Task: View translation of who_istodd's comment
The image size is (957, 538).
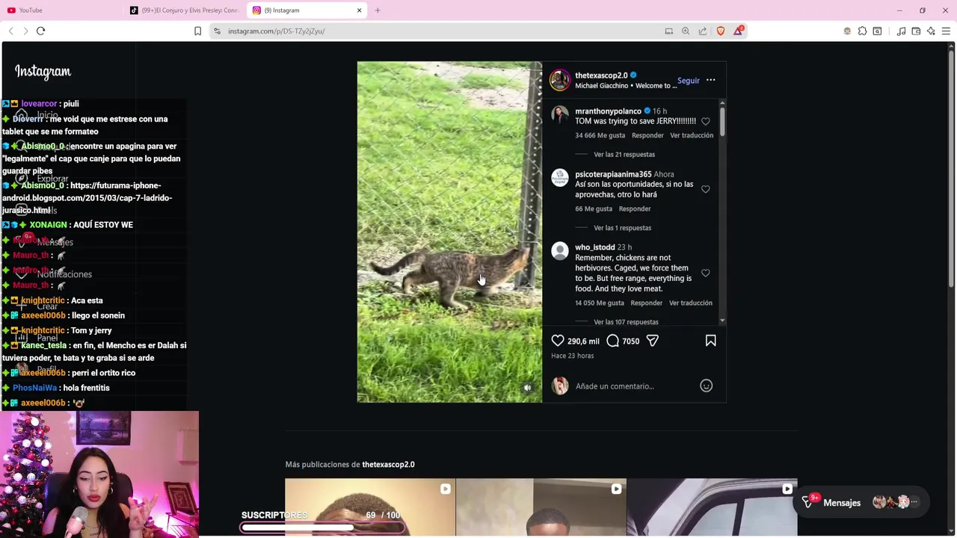Action: point(691,303)
